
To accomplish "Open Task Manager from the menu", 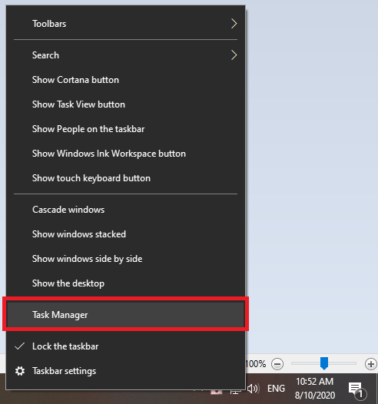I will tap(125, 315).
